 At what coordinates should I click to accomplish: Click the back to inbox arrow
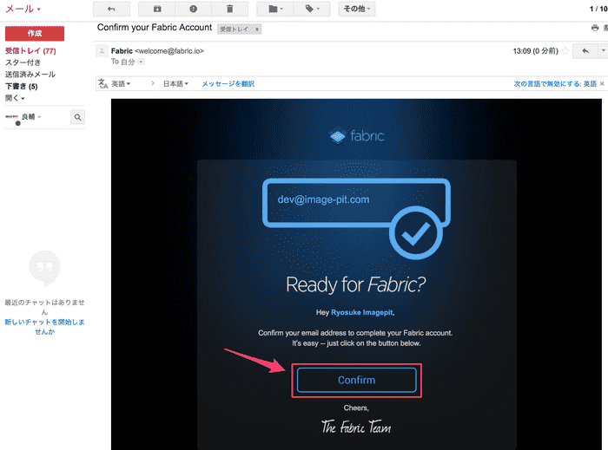pos(111,10)
